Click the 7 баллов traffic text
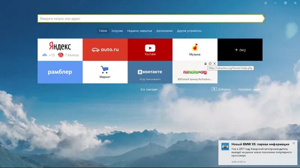 point(72,55)
